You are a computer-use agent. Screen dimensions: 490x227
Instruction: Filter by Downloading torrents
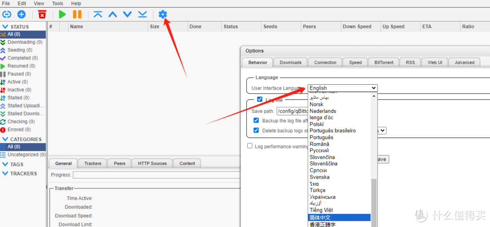(24, 42)
